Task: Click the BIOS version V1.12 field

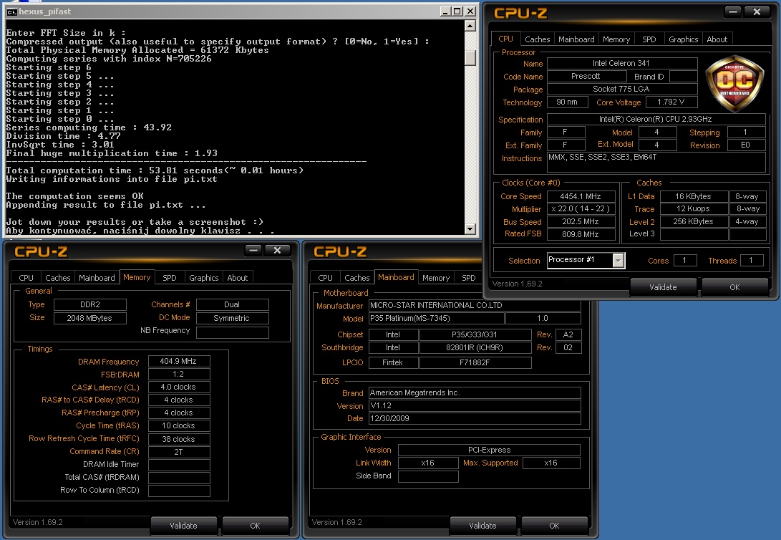Action: click(x=475, y=405)
